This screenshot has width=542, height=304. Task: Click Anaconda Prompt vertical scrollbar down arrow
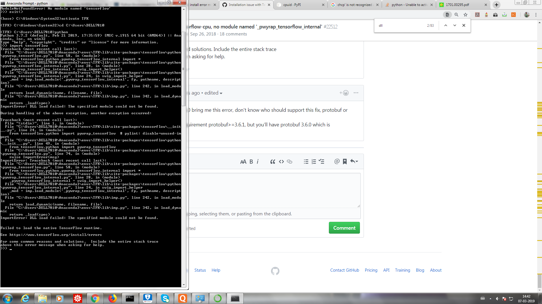pyautogui.click(x=184, y=285)
